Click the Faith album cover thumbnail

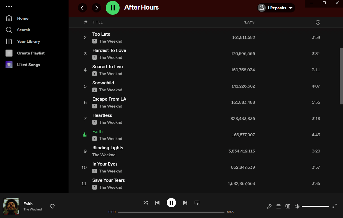click(x=11, y=206)
